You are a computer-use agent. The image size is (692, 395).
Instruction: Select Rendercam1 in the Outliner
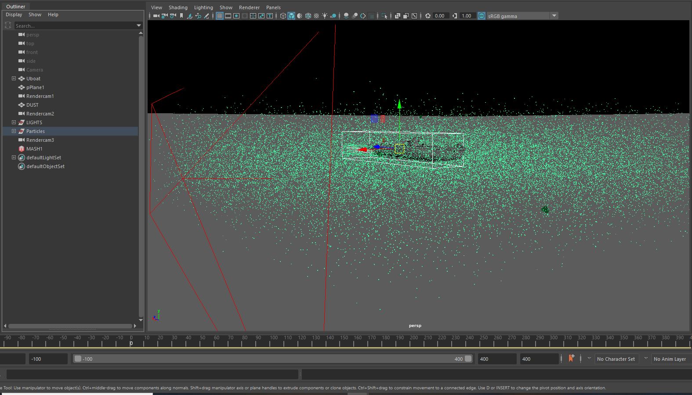pyautogui.click(x=40, y=96)
